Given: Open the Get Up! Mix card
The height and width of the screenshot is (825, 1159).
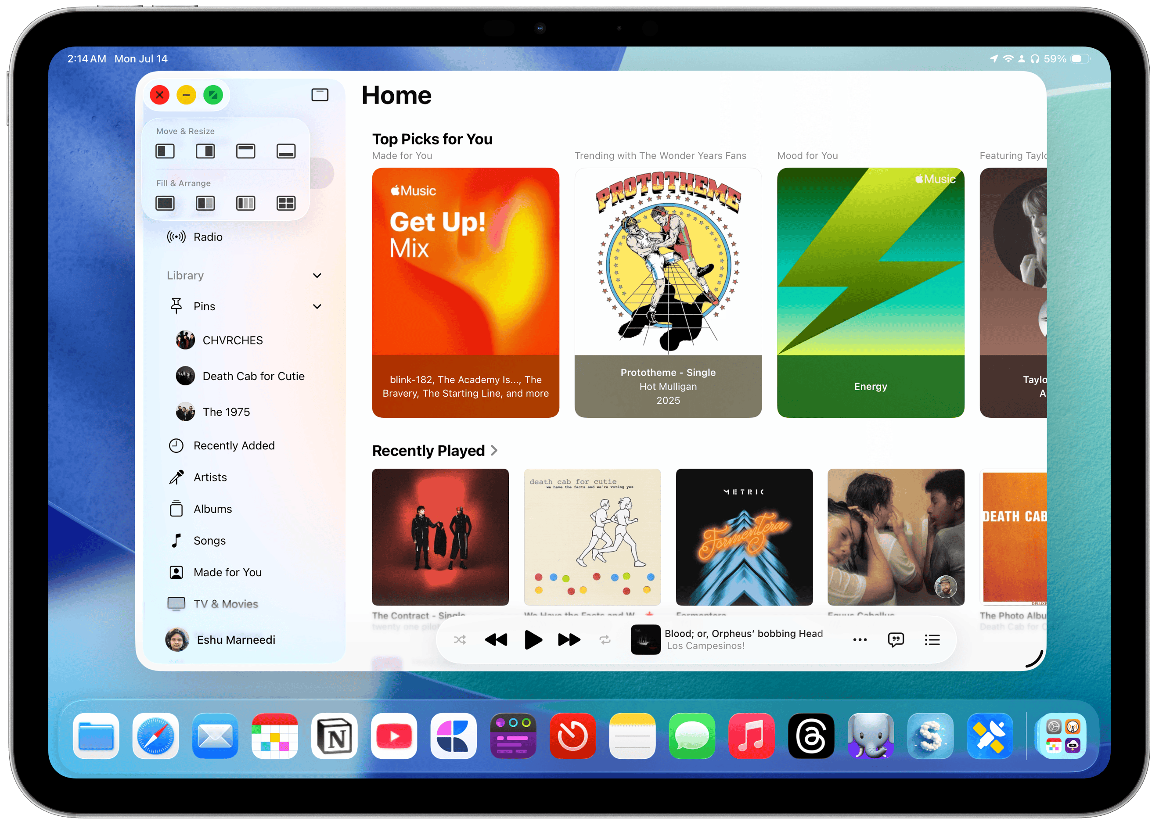Looking at the screenshot, I should pos(466,293).
